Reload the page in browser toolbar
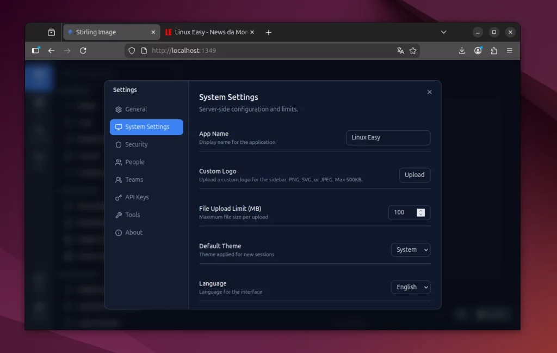This screenshot has height=353, width=557. 83,51
